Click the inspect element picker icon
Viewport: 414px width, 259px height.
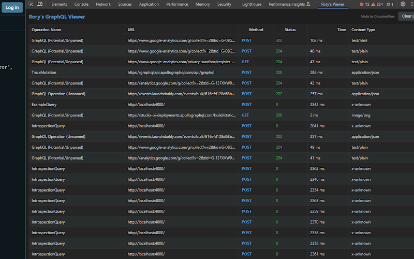(x=32, y=4)
